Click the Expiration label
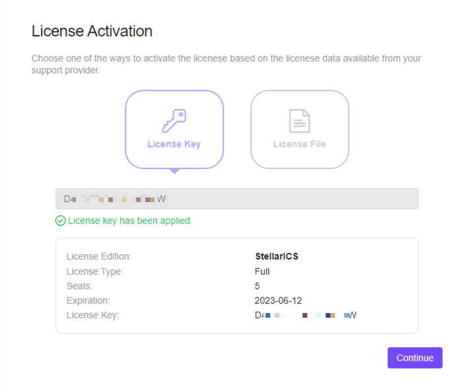Viewport: 473px width, 389px height. [x=89, y=301]
